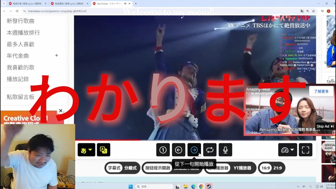Click the site info icon in address bar
336x189 pixels.
click(x=25, y=11)
